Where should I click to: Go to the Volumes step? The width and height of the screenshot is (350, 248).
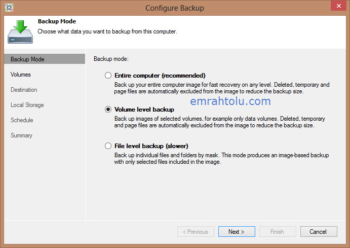pos(21,75)
